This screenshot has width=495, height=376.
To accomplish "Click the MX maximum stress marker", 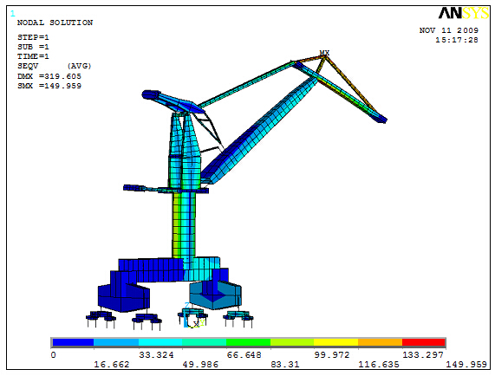I will [x=324, y=53].
